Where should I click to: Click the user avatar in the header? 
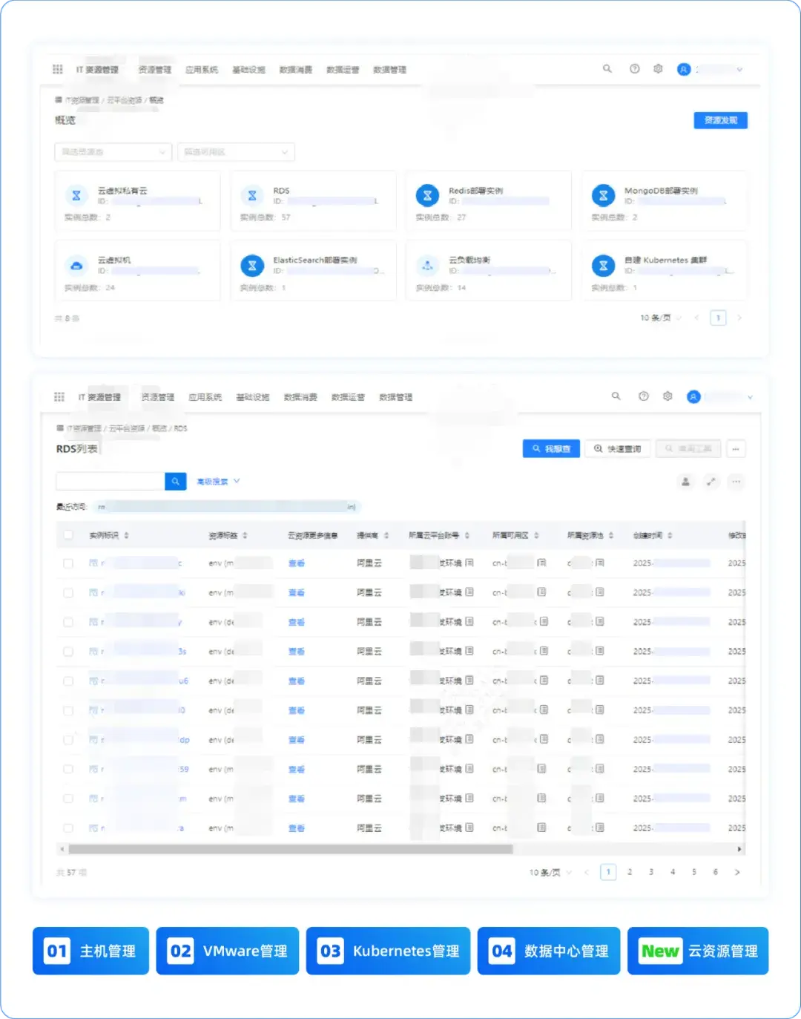(x=684, y=69)
